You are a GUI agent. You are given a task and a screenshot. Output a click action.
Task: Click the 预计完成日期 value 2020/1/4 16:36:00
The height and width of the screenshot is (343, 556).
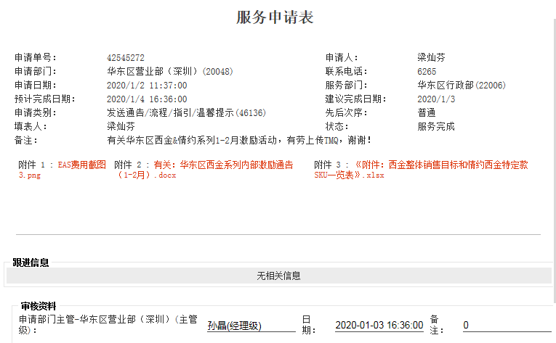147,99
